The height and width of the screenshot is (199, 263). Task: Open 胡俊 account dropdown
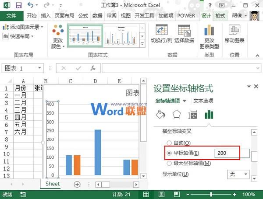[239, 16]
